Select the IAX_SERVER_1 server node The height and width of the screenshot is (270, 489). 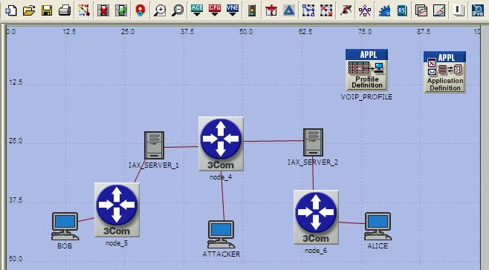point(154,145)
